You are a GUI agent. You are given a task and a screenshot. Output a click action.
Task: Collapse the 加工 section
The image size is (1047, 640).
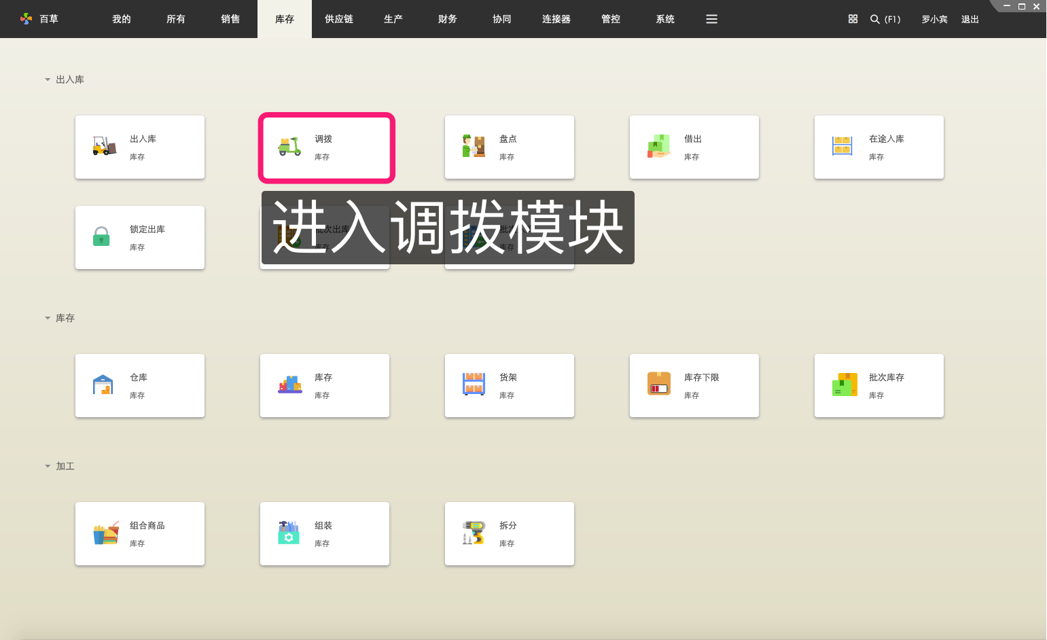click(48, 466)
